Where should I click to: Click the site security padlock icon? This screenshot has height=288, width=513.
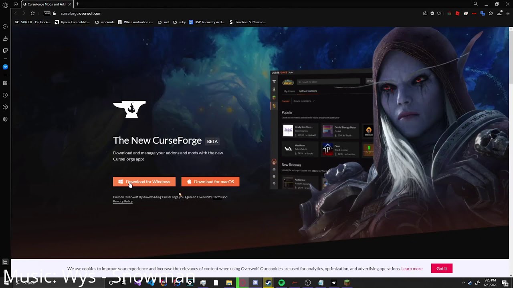click(55, 13)
